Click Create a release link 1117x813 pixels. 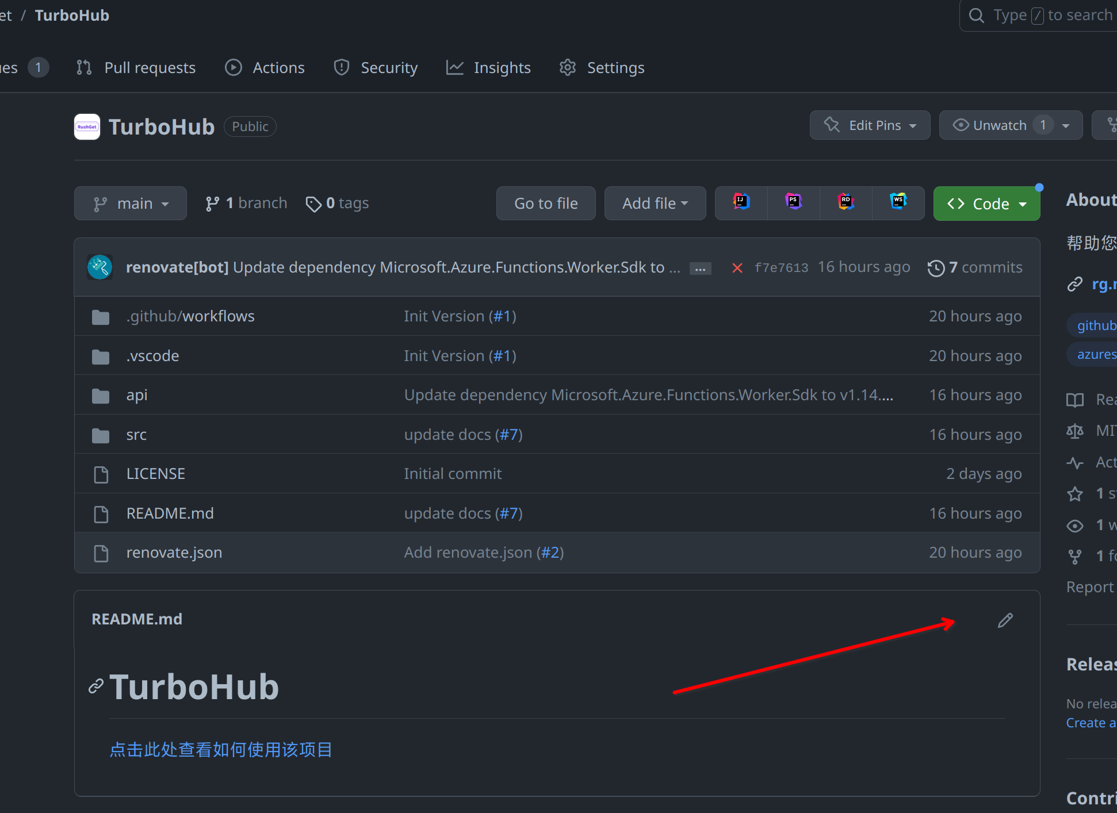(x=1091, y=723)
